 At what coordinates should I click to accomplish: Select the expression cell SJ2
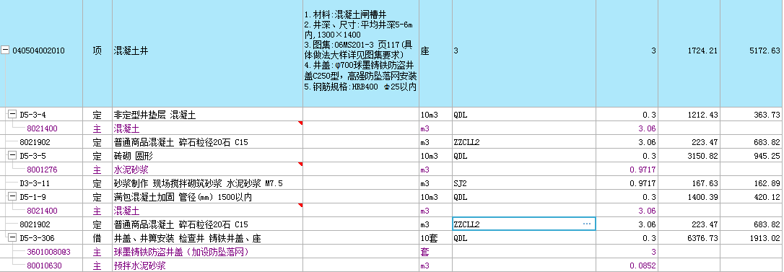(524, 183)
